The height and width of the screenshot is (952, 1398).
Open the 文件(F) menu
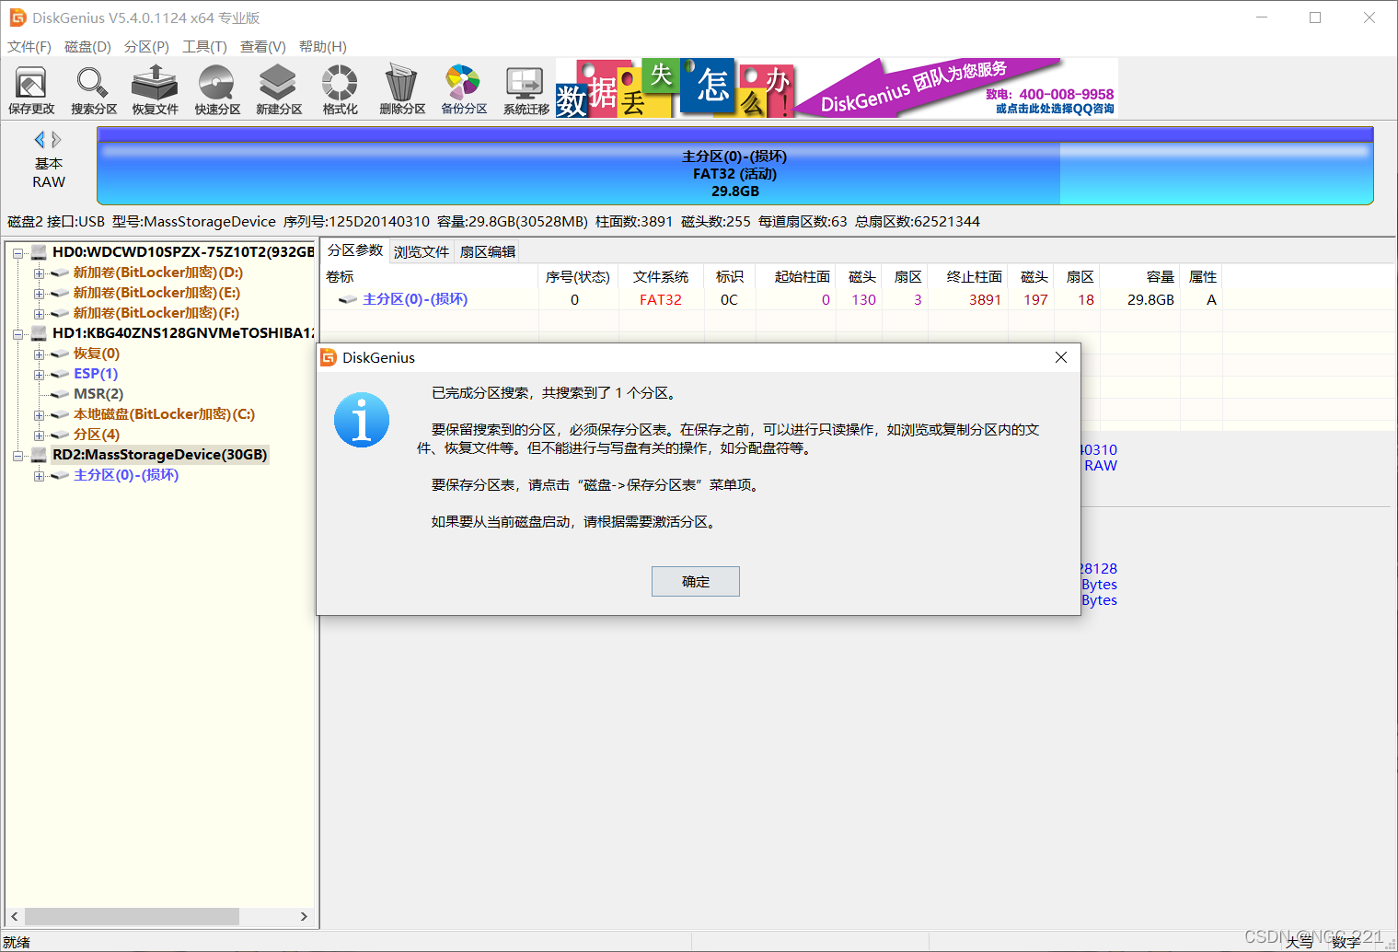pyautogui.click(x=29, y=46)
